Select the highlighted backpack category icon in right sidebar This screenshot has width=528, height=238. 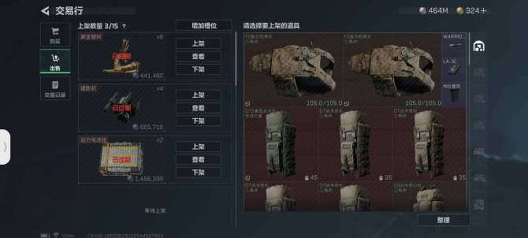(x=478, y=46)
